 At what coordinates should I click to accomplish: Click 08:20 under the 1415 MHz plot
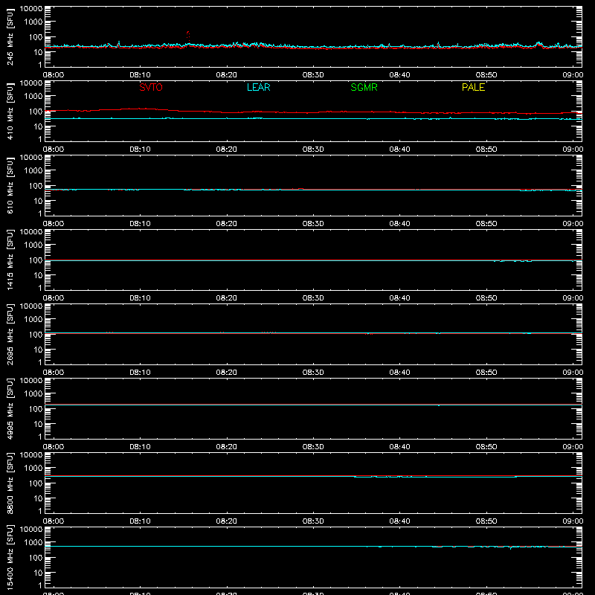(x=227, y=298)
